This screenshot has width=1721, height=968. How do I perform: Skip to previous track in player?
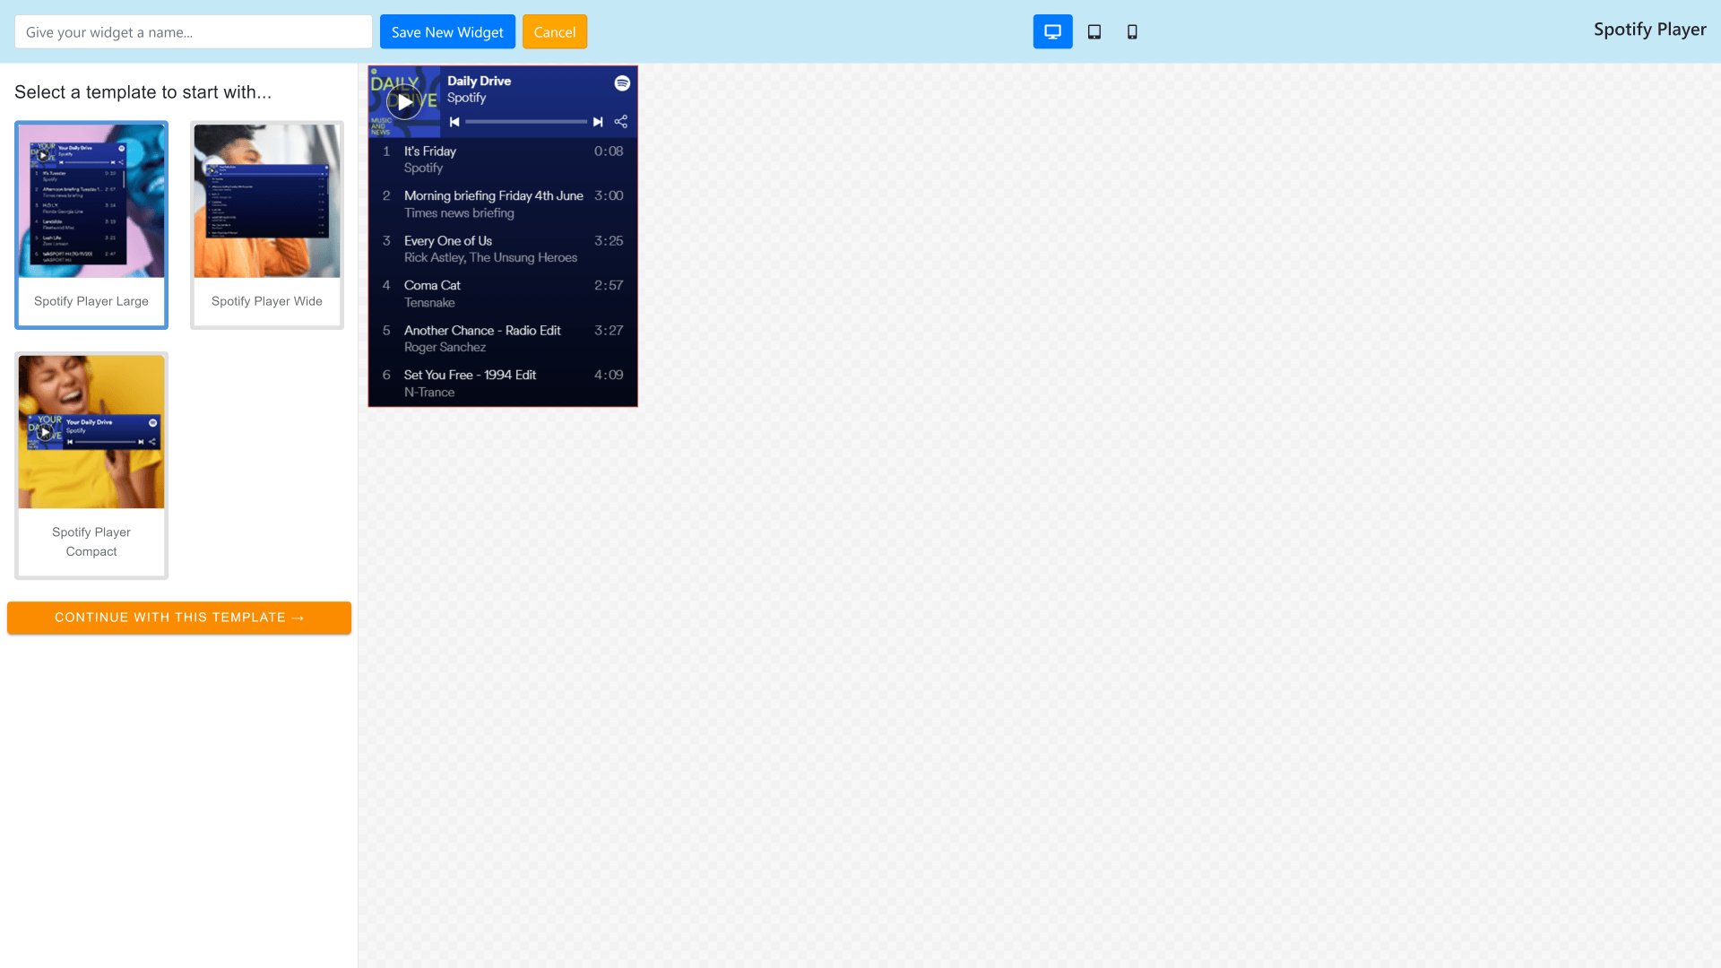click(x=454, y=122)
